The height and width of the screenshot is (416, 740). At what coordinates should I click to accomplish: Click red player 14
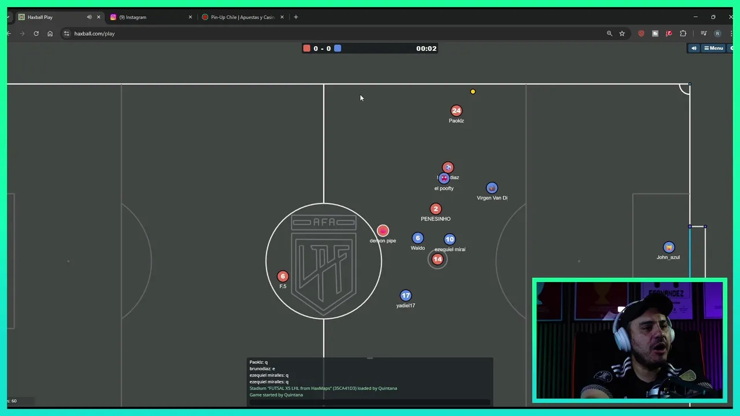pyautogui.click(x=437, y=259)
